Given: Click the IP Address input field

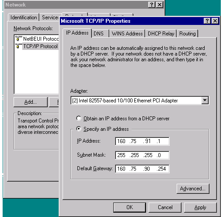Looking at the screenshot, I should (142, 141).
